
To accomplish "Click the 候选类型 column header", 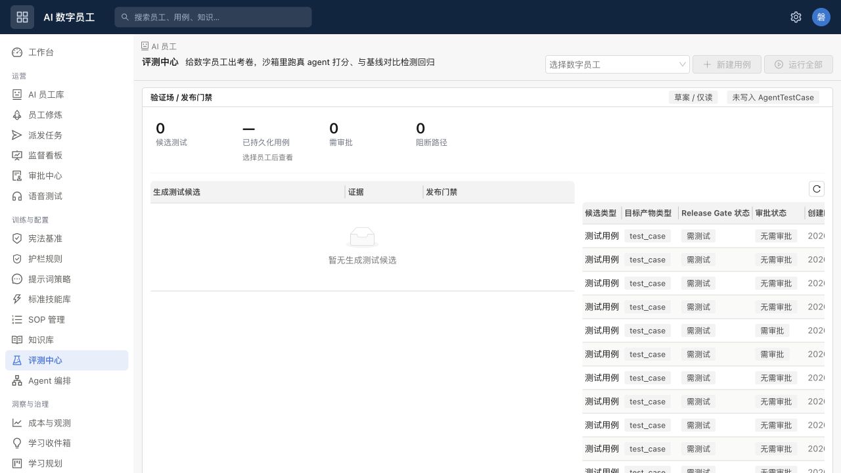I will (x=601, y=213).
